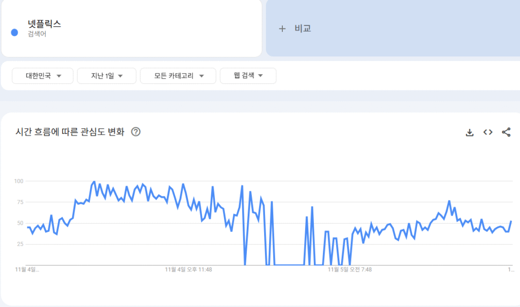The width and height of the screenshot is (520, 307).
Task: Select the 11월 4일 오후 11:48 axis label
Action: coord(188,269)
